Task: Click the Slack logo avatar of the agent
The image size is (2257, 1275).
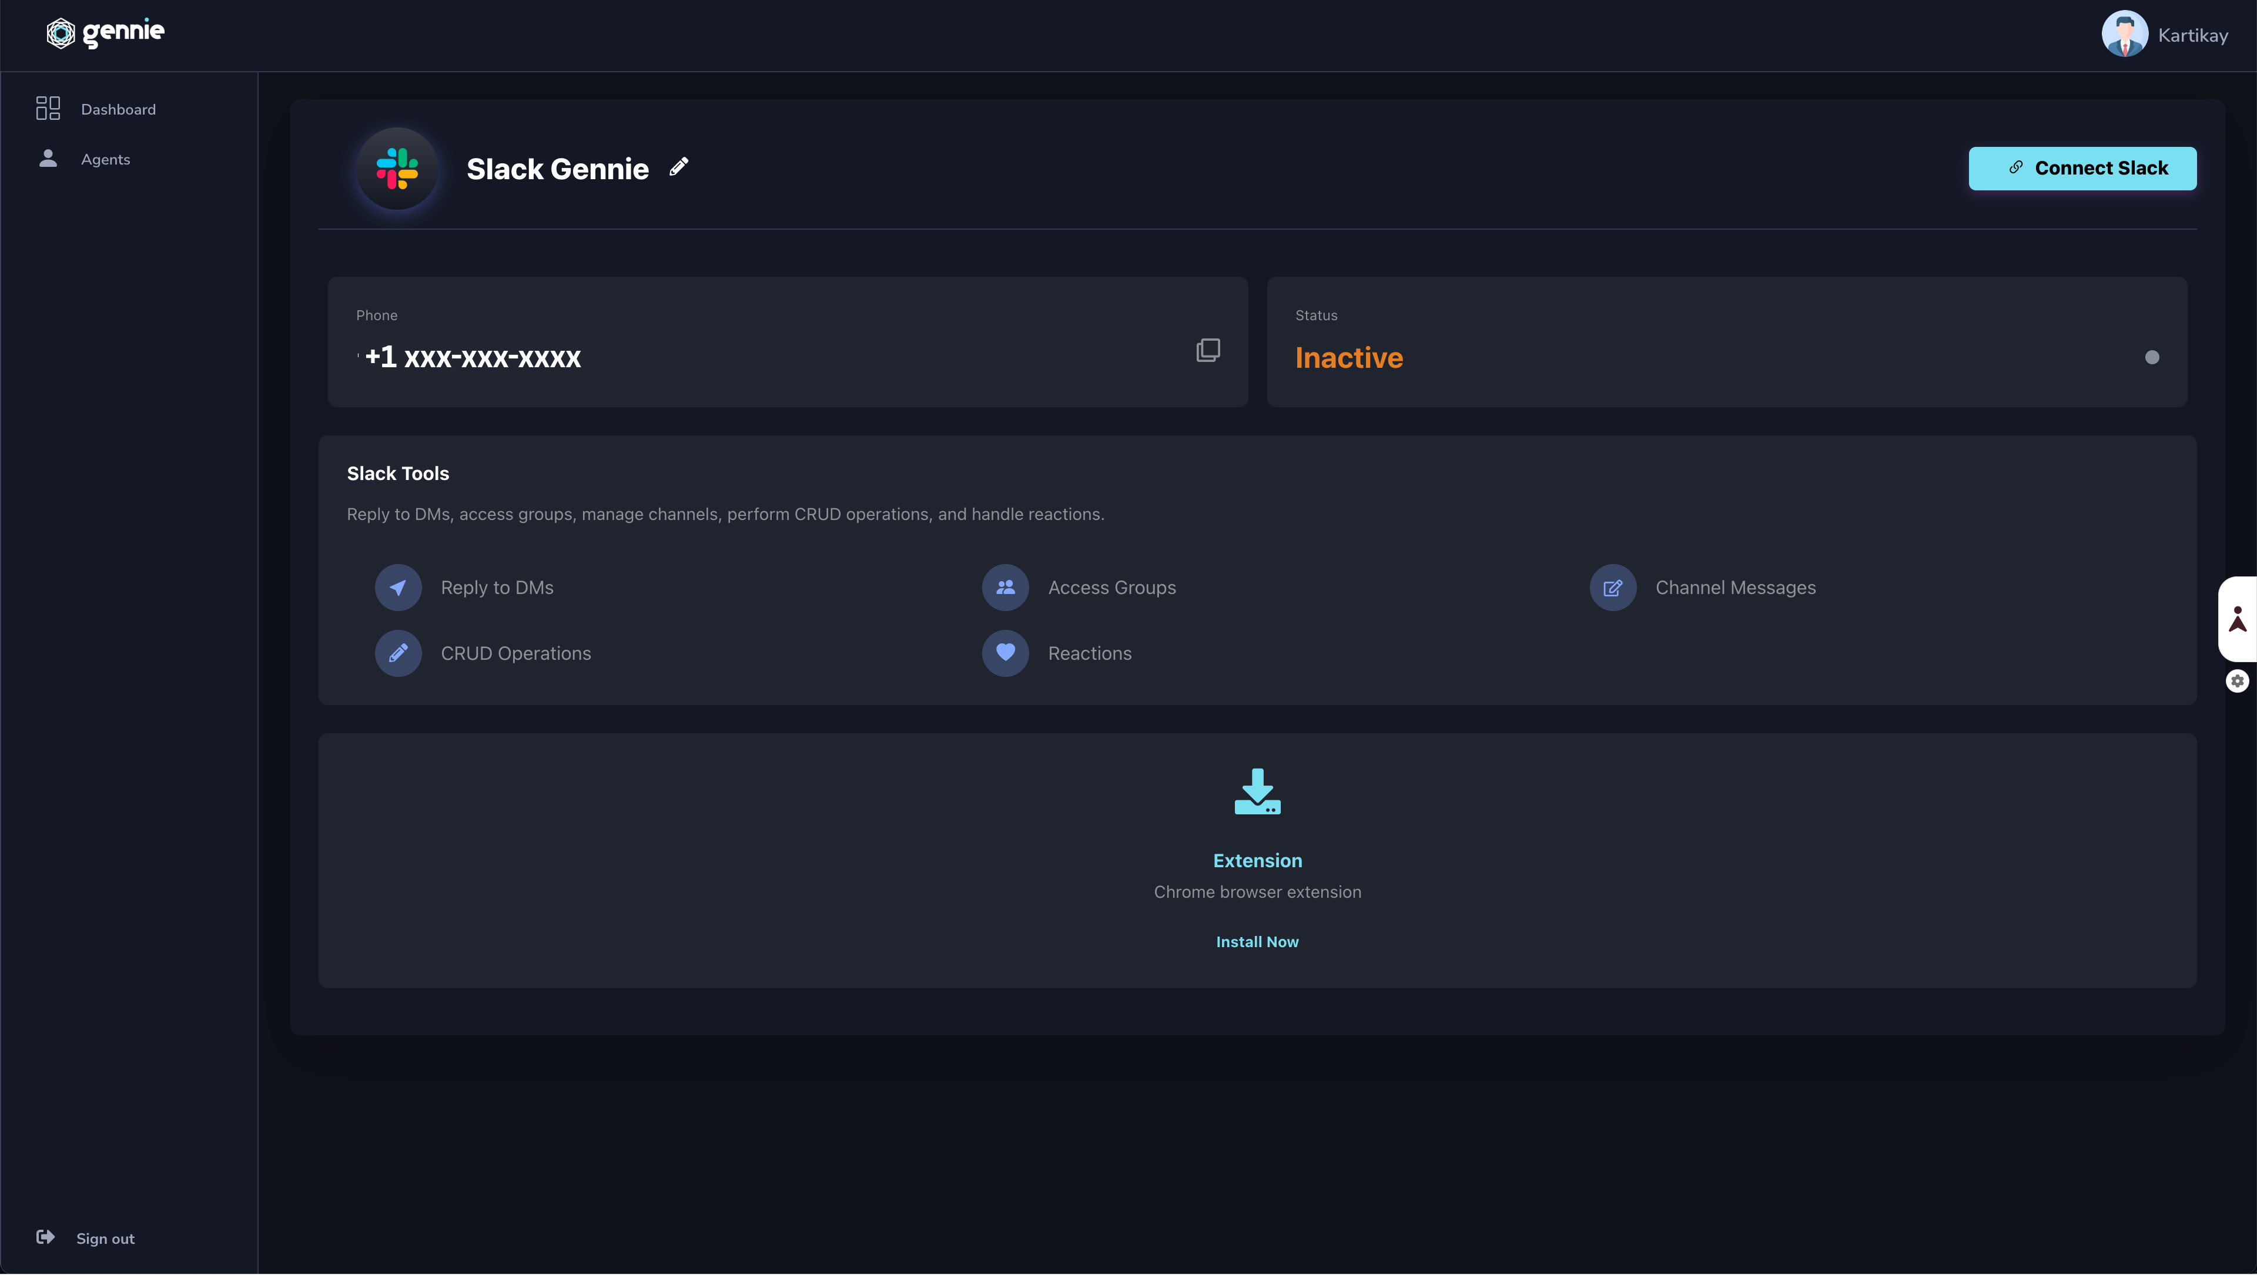Action: (x=397, y=169)
